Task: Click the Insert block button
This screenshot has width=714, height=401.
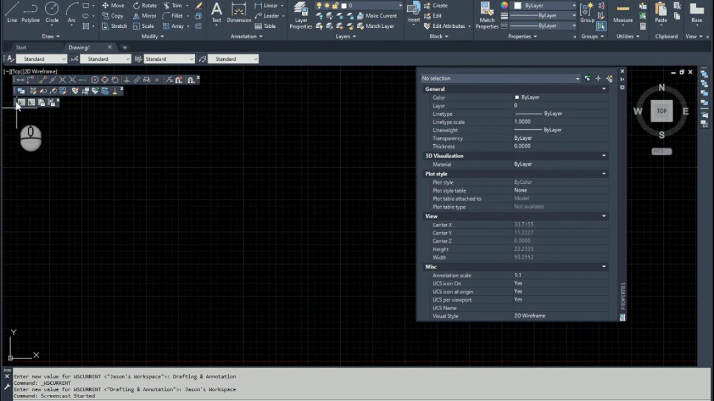Action: [x=413, y=13]
